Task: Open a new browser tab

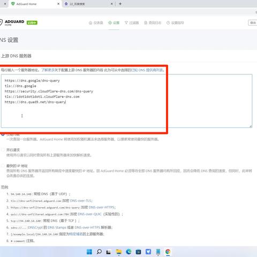Action: 120,4
